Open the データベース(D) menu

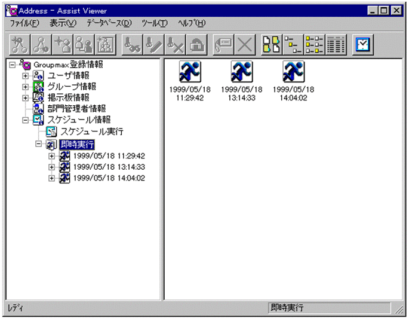point(109,23)
